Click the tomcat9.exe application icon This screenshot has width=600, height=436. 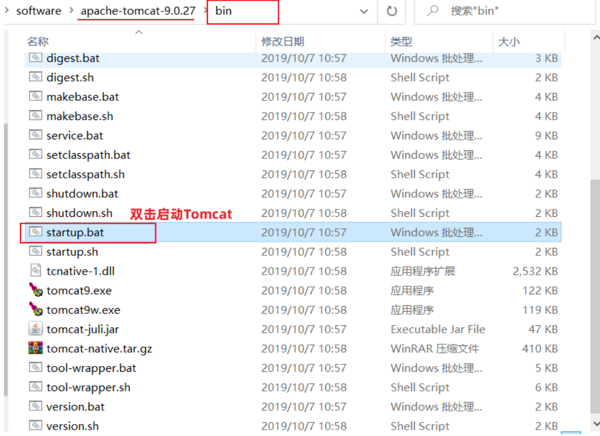click(36, 290)
